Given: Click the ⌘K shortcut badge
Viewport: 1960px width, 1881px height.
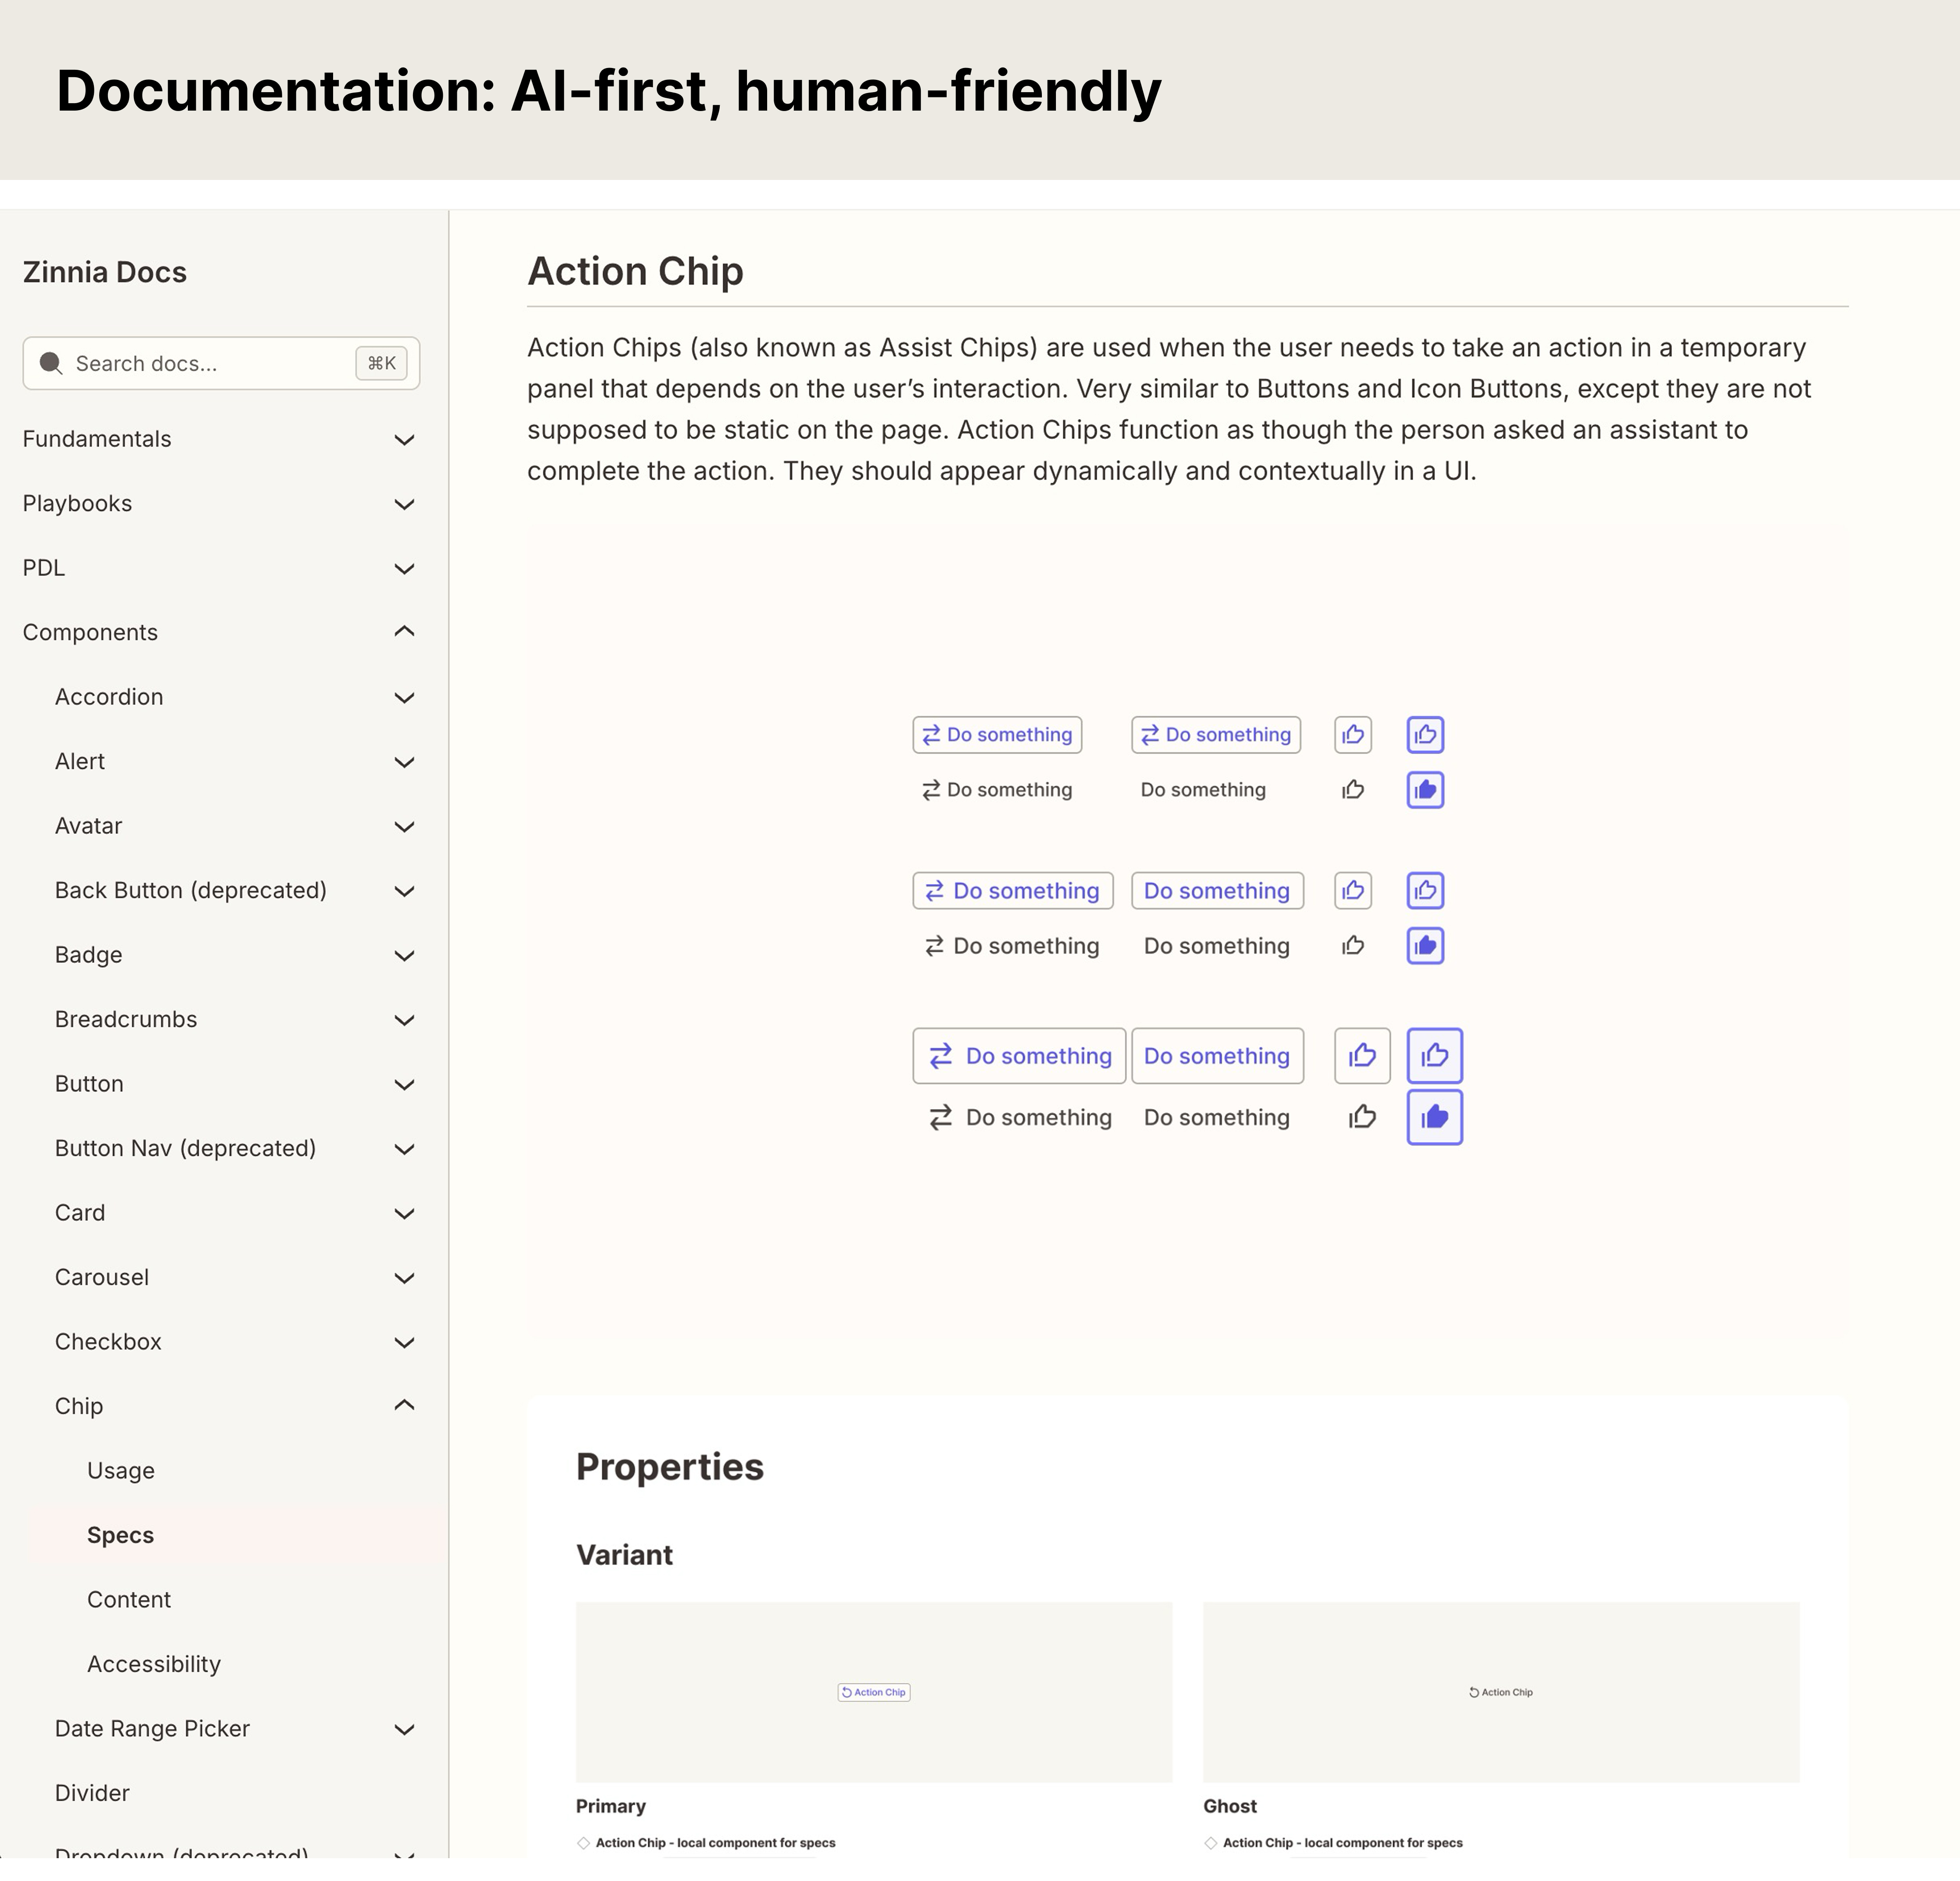Looking at the screenshot, I should [381, 363].
